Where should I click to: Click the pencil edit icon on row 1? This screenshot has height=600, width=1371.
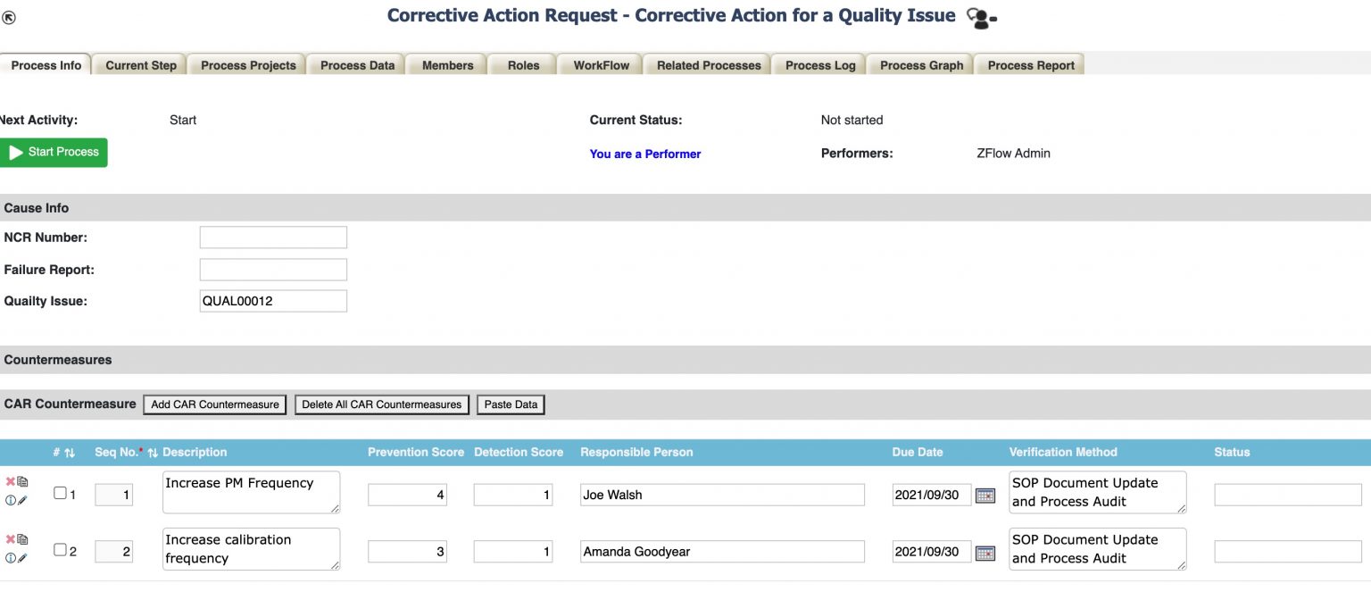[x=23, y=501]
